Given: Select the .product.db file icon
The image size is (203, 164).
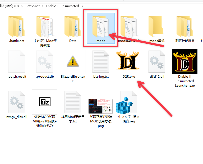Looking at the screenshot, I should tap(45, 62).
